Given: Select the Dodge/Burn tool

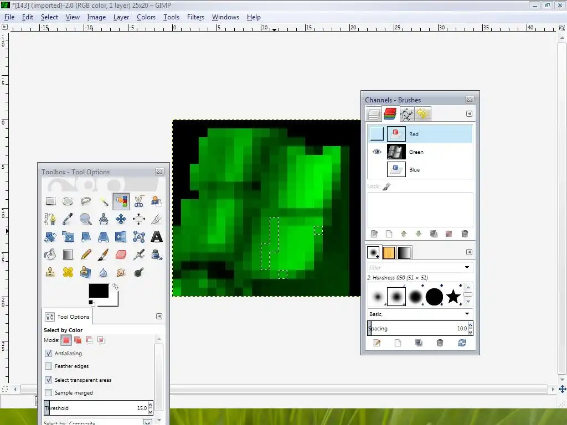Looking at the screenshot, I should 139,272.
